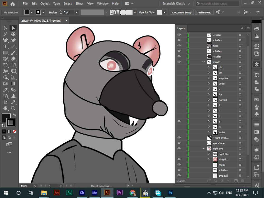Open the Window menu

103,3
